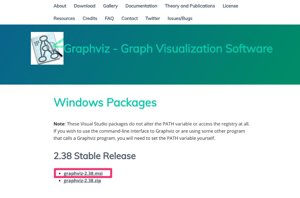Open the About page
300x198 pixels.
pyautogui.click(x=60, y=6)
